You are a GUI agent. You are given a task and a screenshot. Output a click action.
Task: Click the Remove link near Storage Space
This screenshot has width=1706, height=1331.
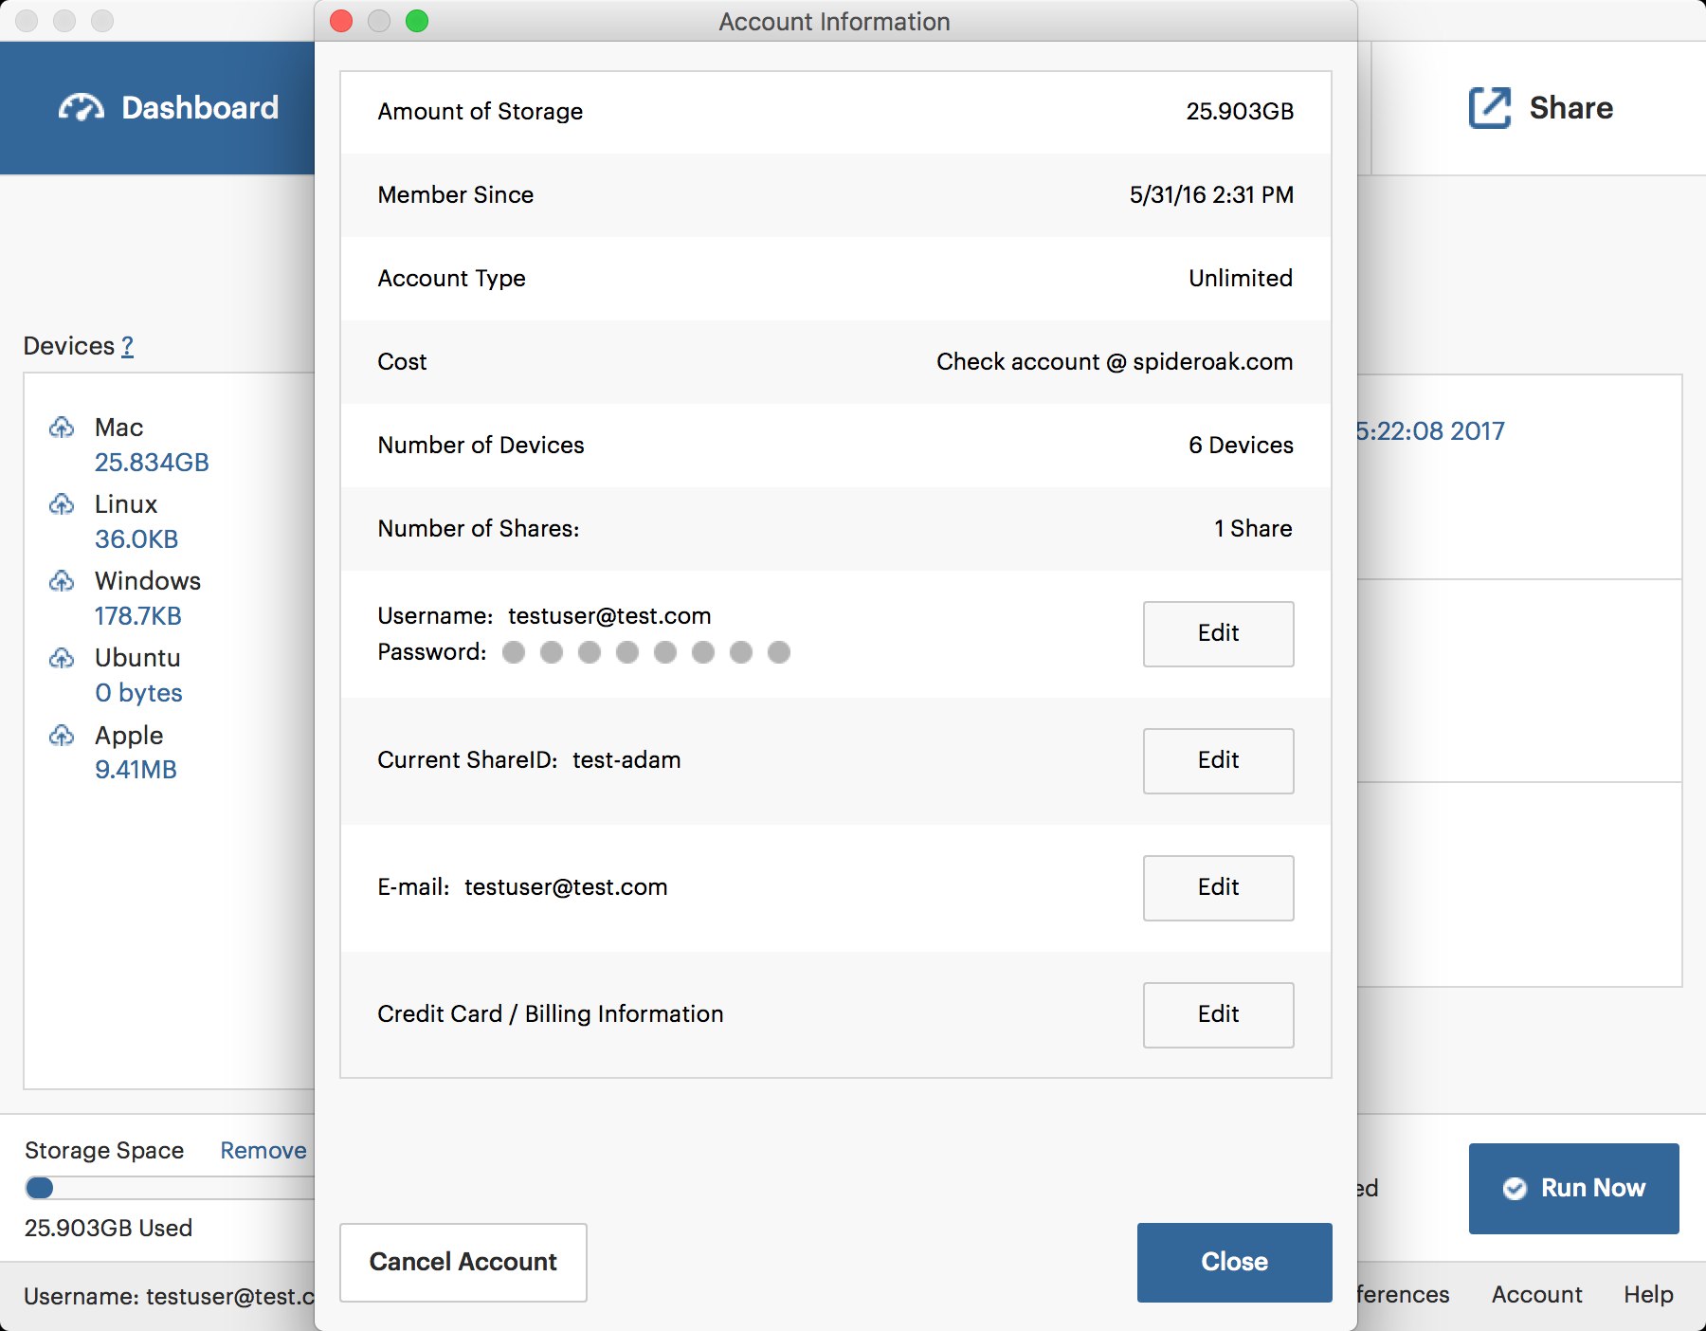coord(263,1150)
